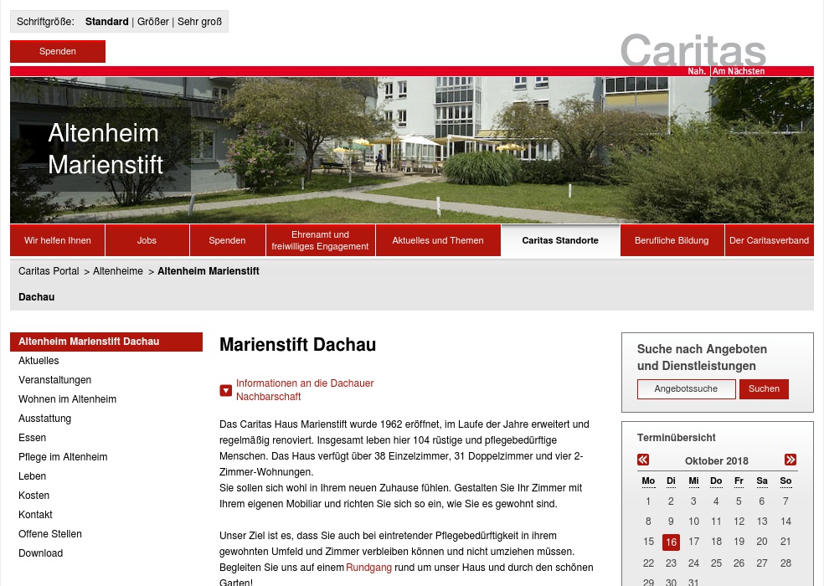View the "Download" sidebar page
824x586 pixels.
(41, 553)
